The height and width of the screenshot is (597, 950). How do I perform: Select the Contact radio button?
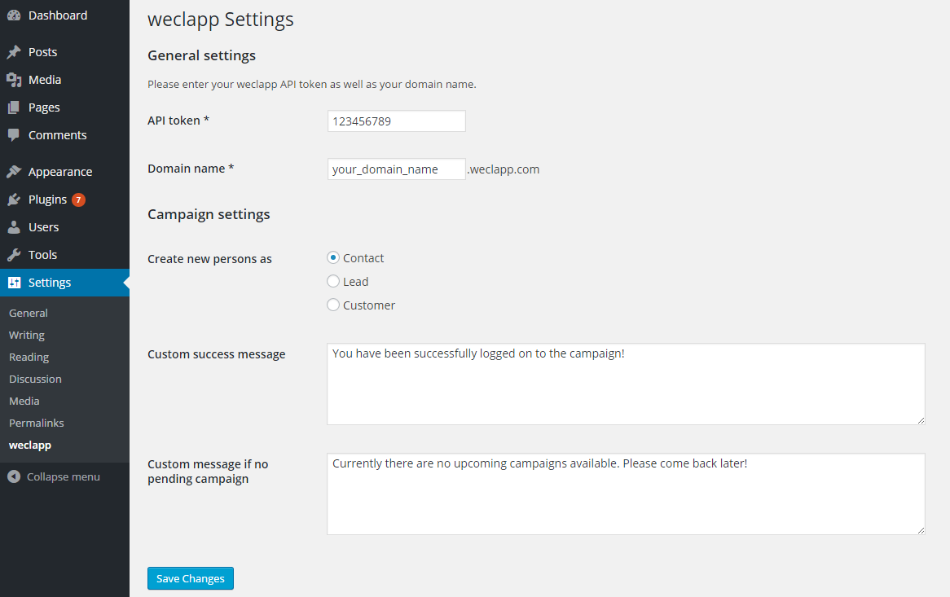point(333,258)
